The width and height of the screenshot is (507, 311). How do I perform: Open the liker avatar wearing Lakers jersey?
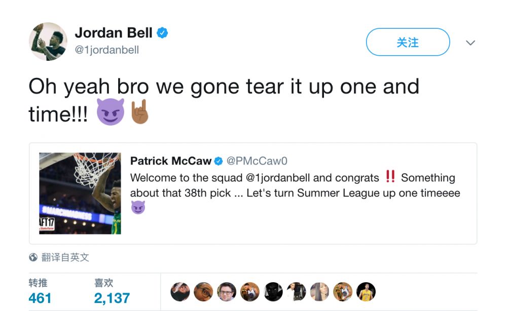[x=366, y=292]
